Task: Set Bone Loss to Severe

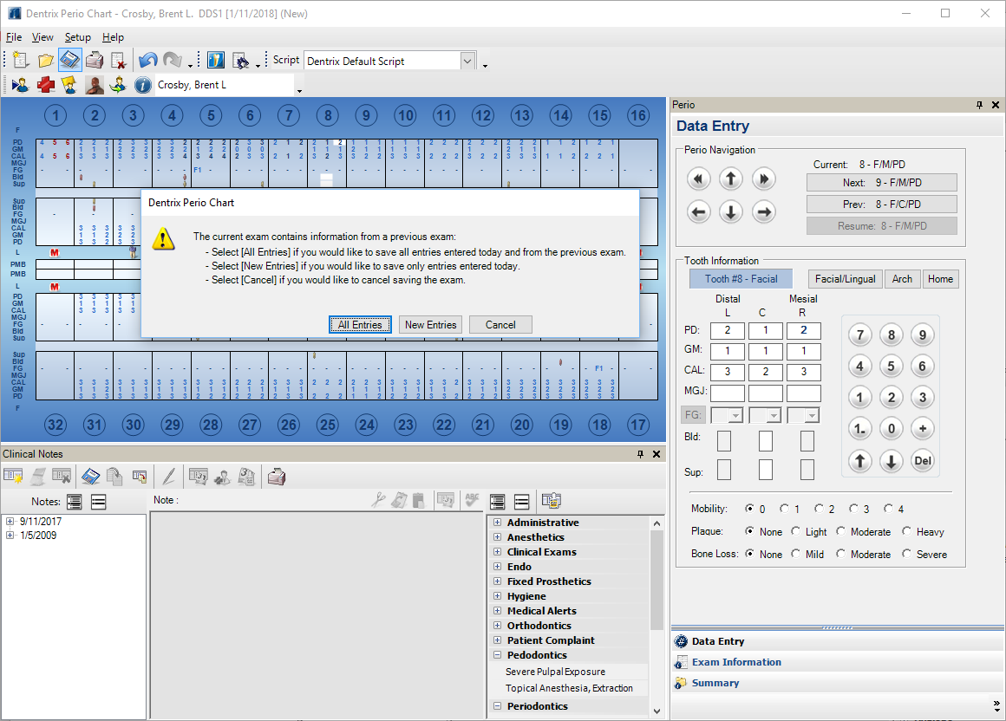Action: [x=906, y=554]
